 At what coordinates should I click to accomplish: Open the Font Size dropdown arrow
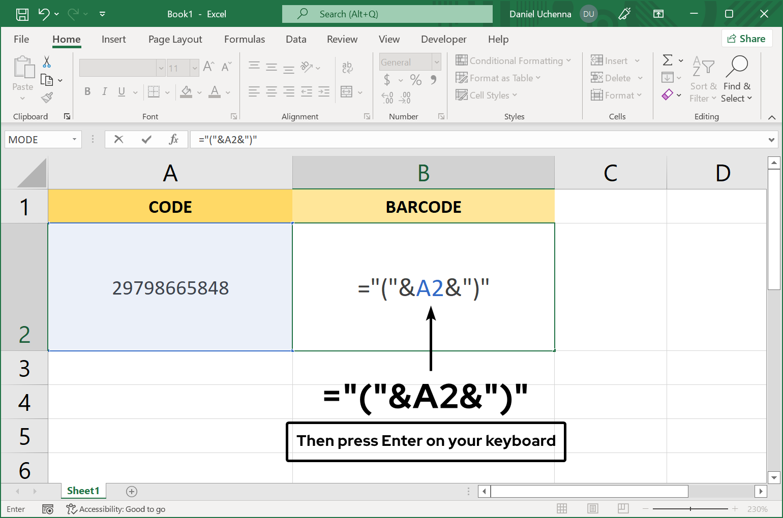point(195,68)
